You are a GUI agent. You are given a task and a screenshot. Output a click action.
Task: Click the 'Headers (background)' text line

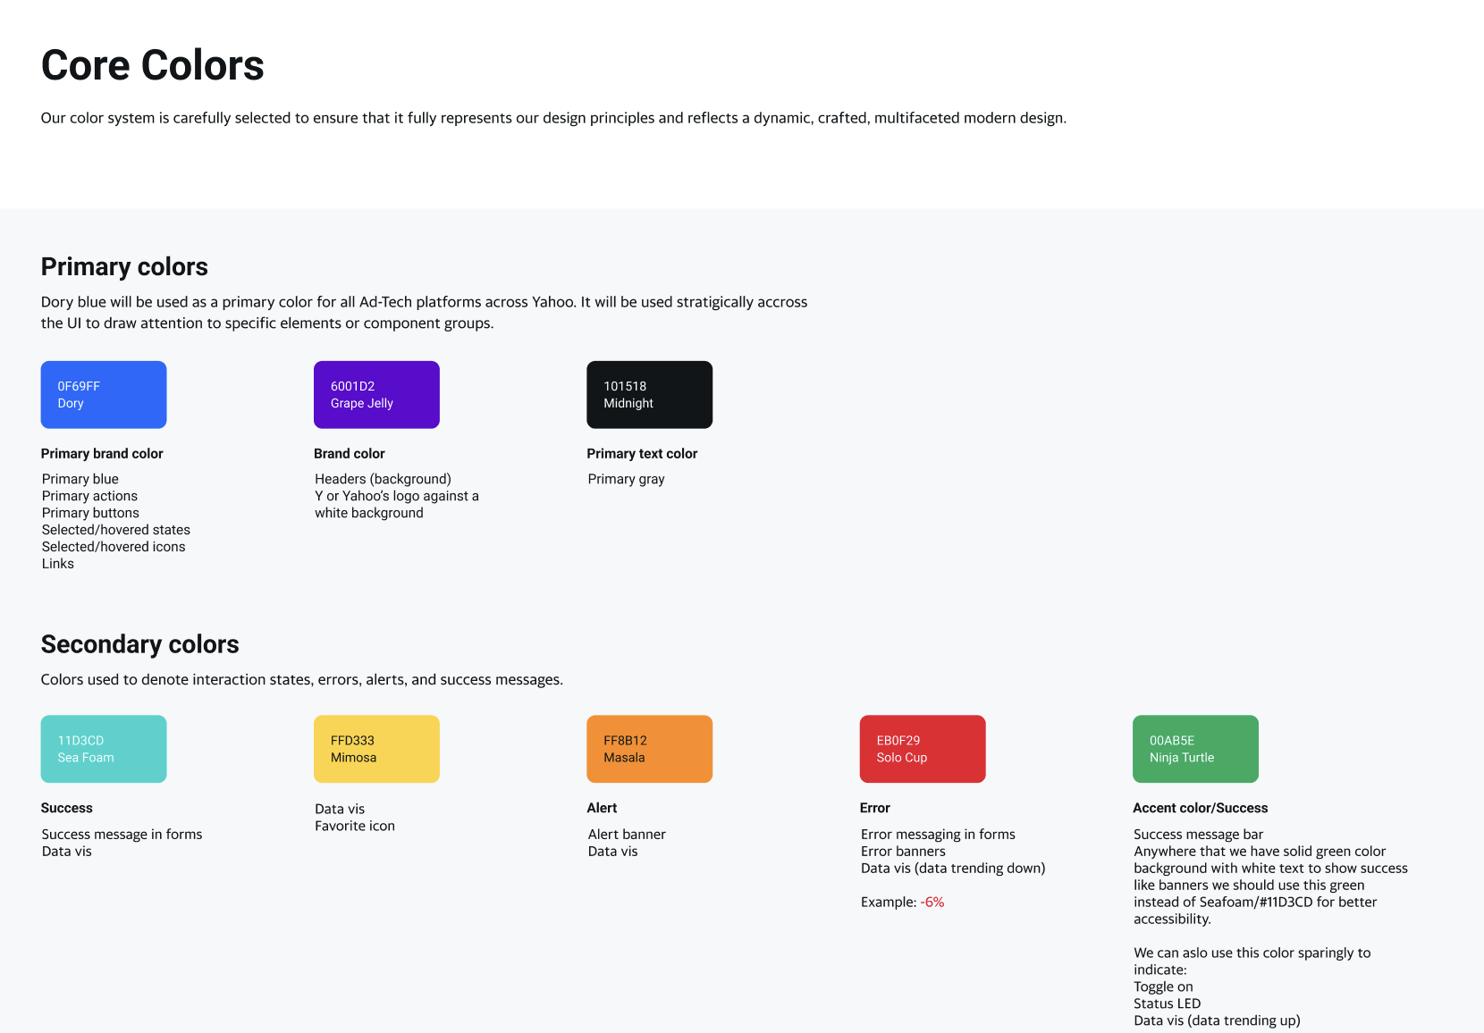tap(383, 479)
